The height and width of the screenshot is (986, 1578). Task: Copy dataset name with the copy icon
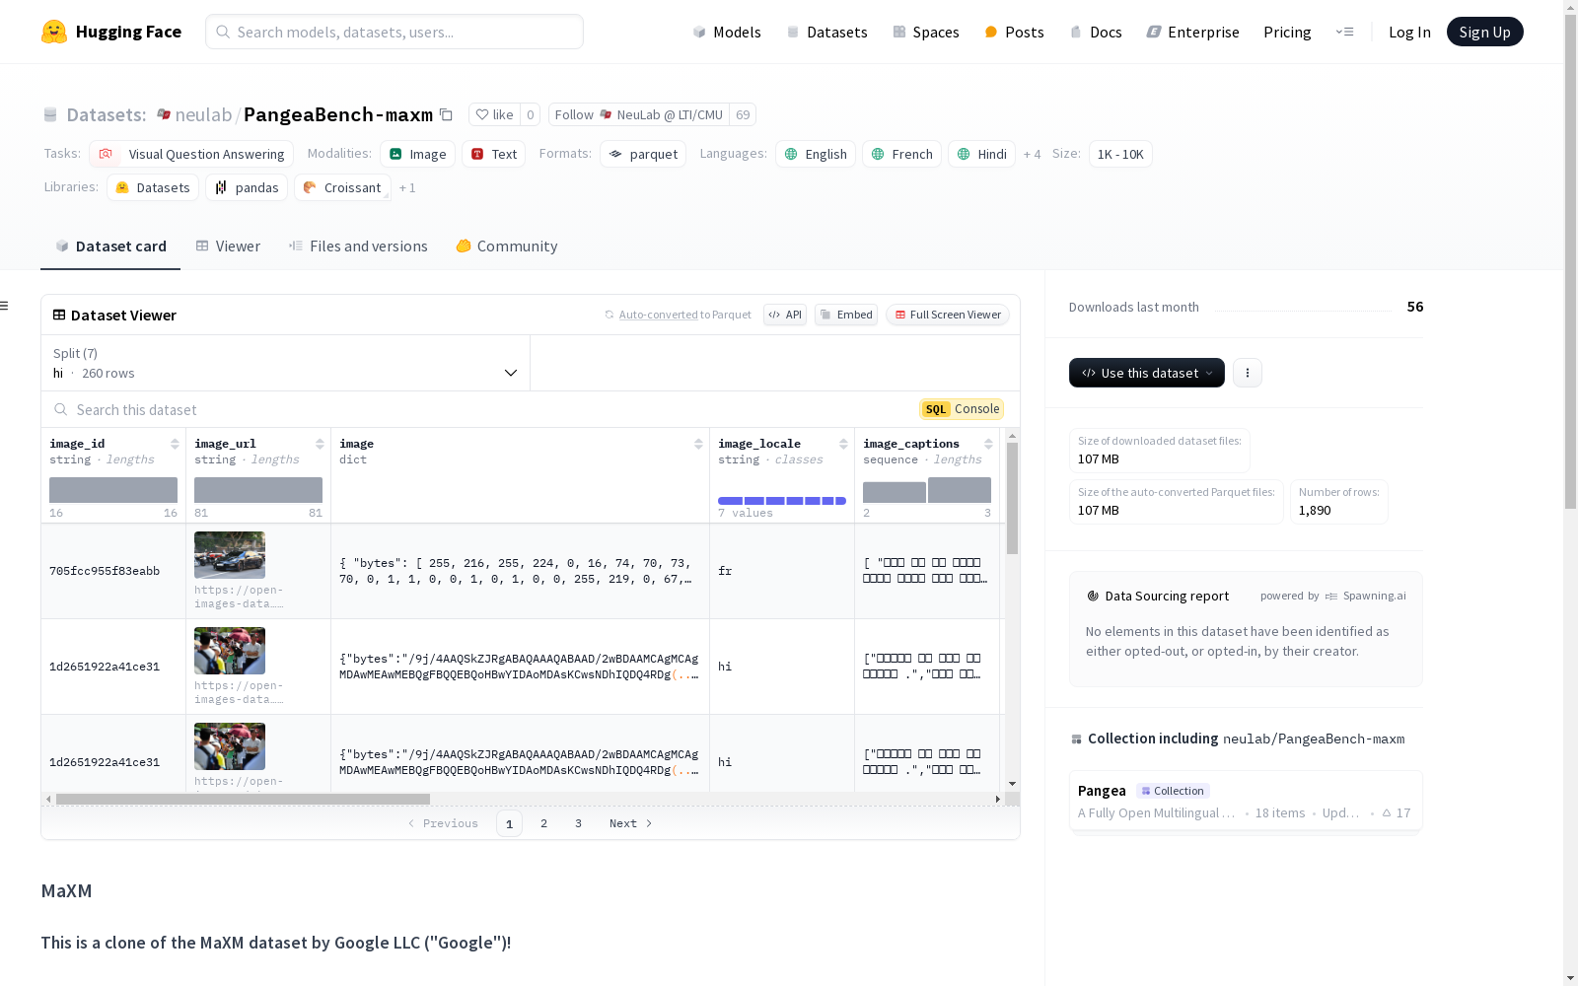coord(446,114)
